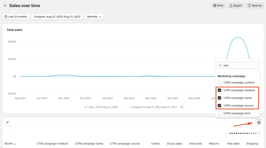Export the sales report
266x148 pixels.
236,6
